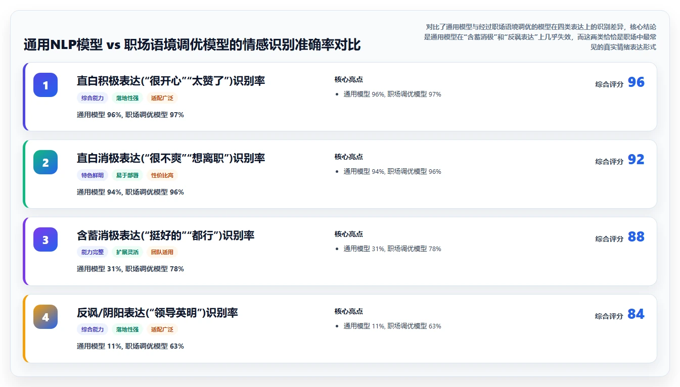
Task: Click the score value 84
Action: tap(636, 314)
